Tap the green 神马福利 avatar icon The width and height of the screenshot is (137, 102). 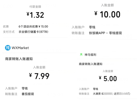81,55
